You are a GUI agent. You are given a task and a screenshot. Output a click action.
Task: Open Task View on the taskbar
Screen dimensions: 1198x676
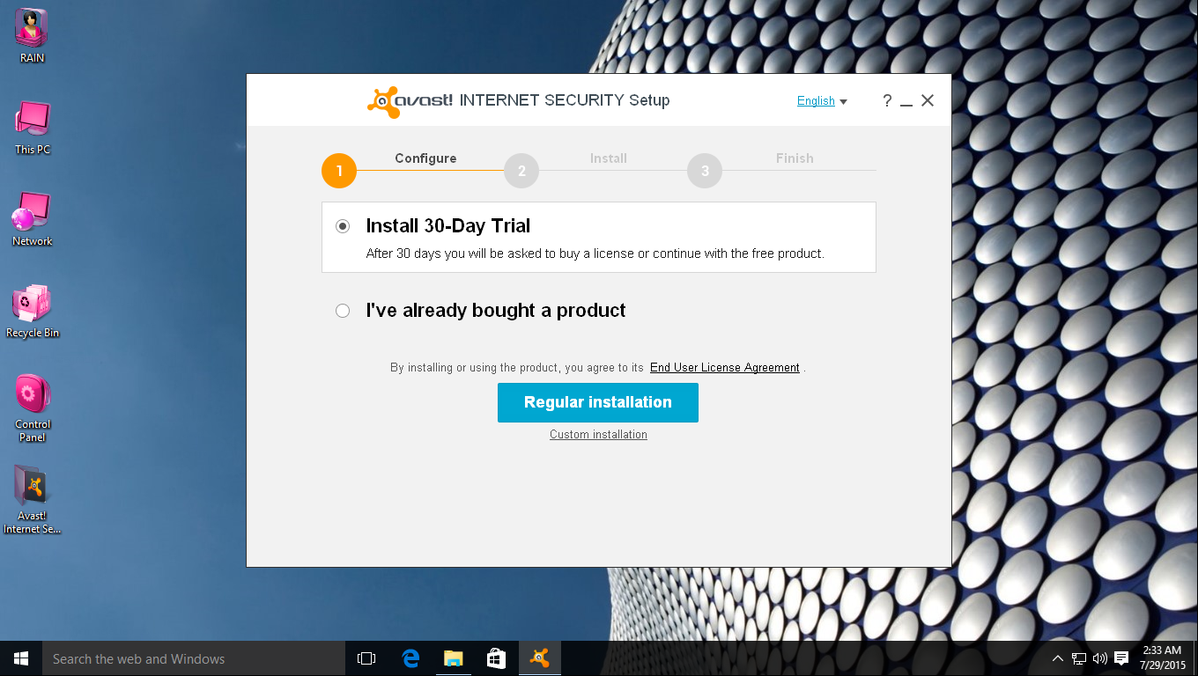coord(366,658)
